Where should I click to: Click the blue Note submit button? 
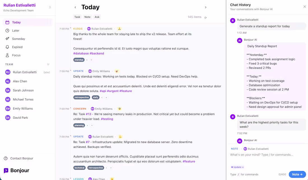click(x=297, y=174)
